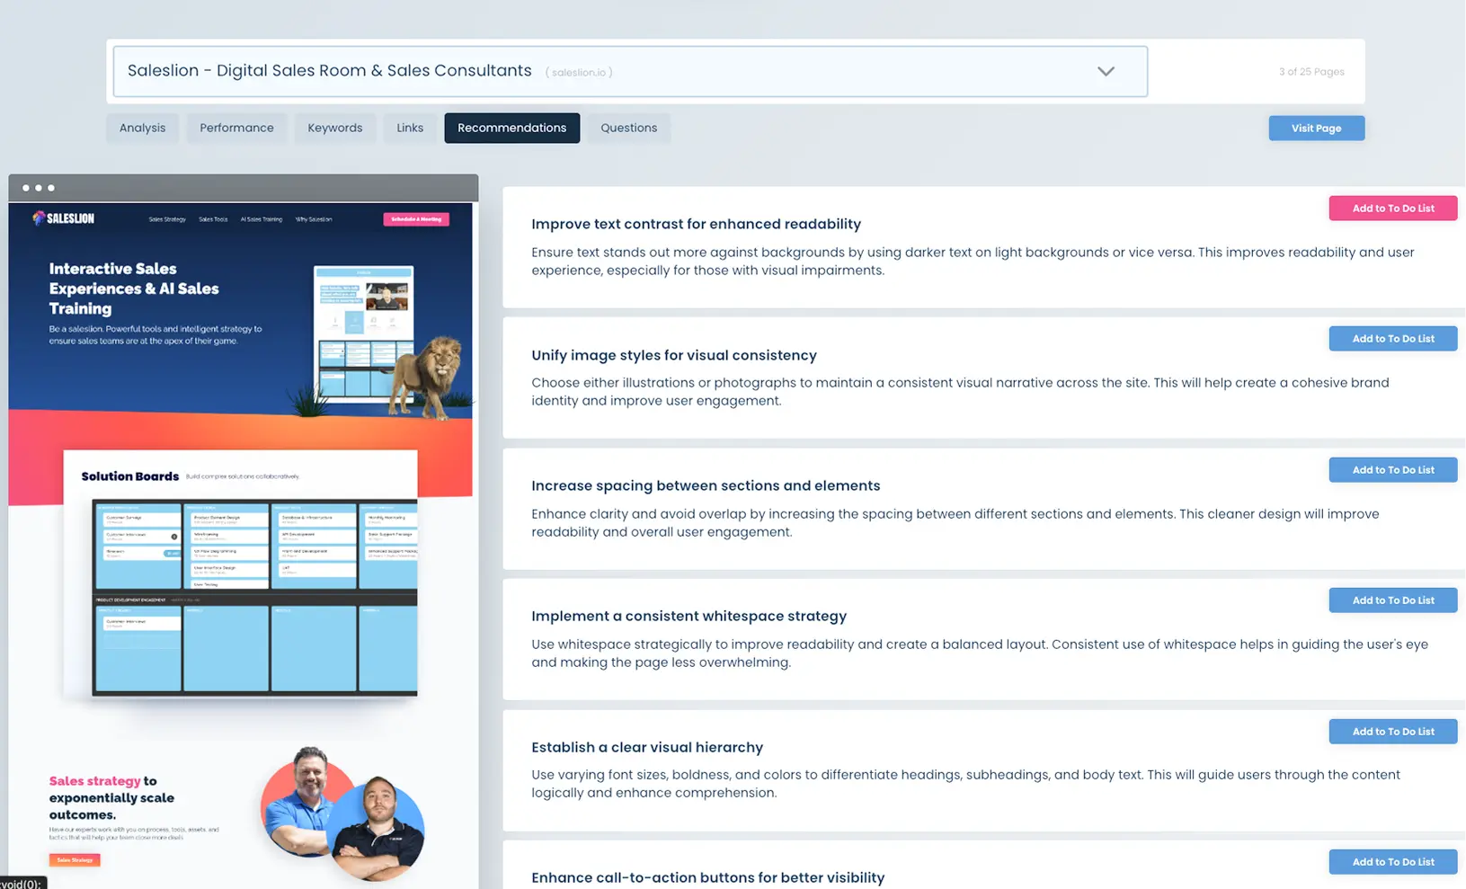The image size is (1466, 889).
Task: Add 'Unify image styles' to To Do List
Action: point(1393,338)
